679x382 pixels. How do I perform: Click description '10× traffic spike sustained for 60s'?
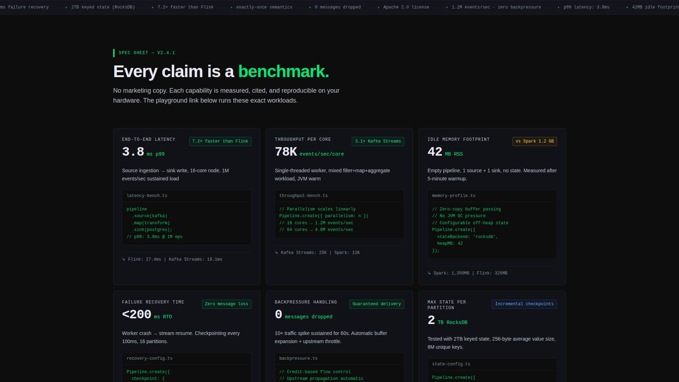[x=331, y=337]
